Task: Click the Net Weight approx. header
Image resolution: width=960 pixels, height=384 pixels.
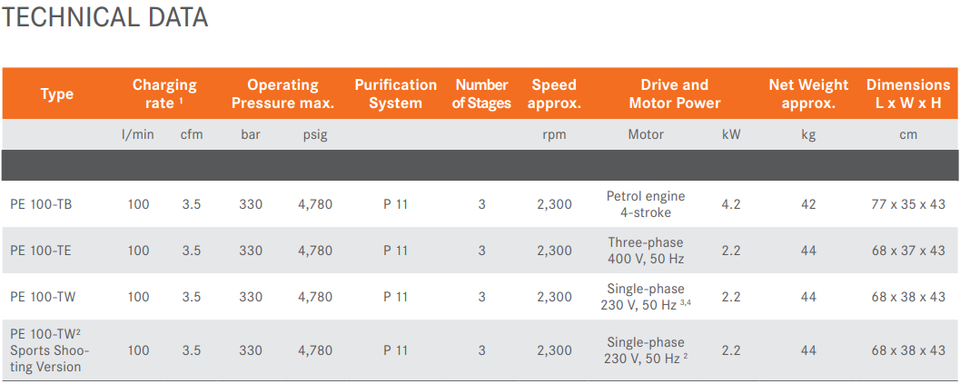Action: [808, 94]
